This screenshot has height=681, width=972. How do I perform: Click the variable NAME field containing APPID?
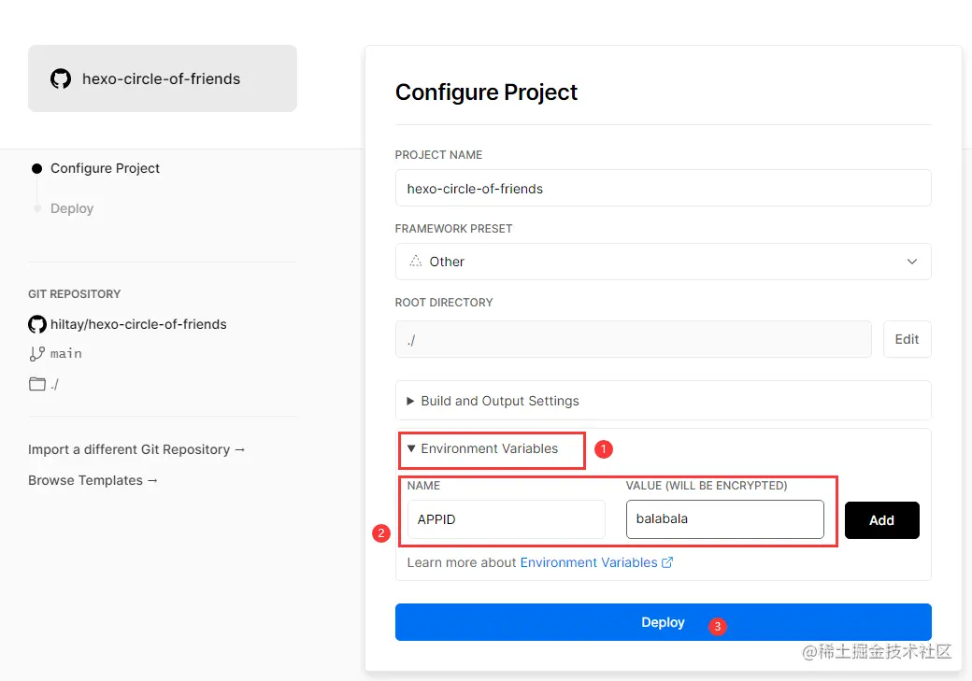coord(506,519)
